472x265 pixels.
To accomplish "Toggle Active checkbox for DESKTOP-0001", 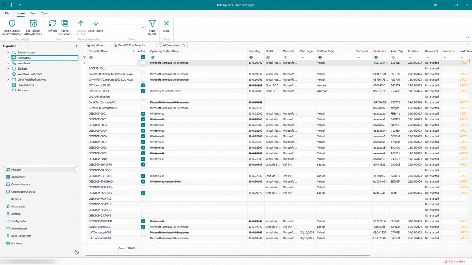I will [x=143, y=114].
